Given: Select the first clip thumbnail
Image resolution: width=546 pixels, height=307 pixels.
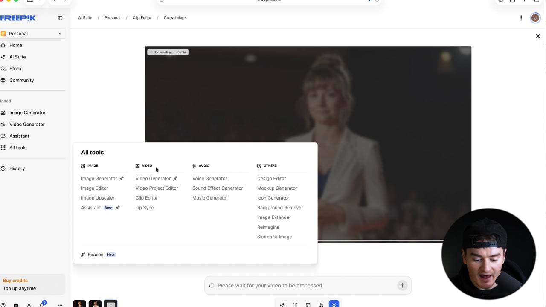Looking at the screenshot, I should tap(79, 304).
